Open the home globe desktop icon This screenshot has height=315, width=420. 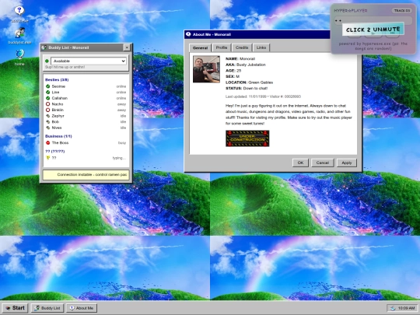point(19,54)
